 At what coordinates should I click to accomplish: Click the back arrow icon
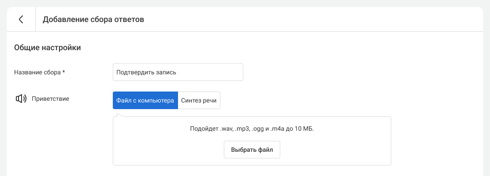[x=21, y=19]
